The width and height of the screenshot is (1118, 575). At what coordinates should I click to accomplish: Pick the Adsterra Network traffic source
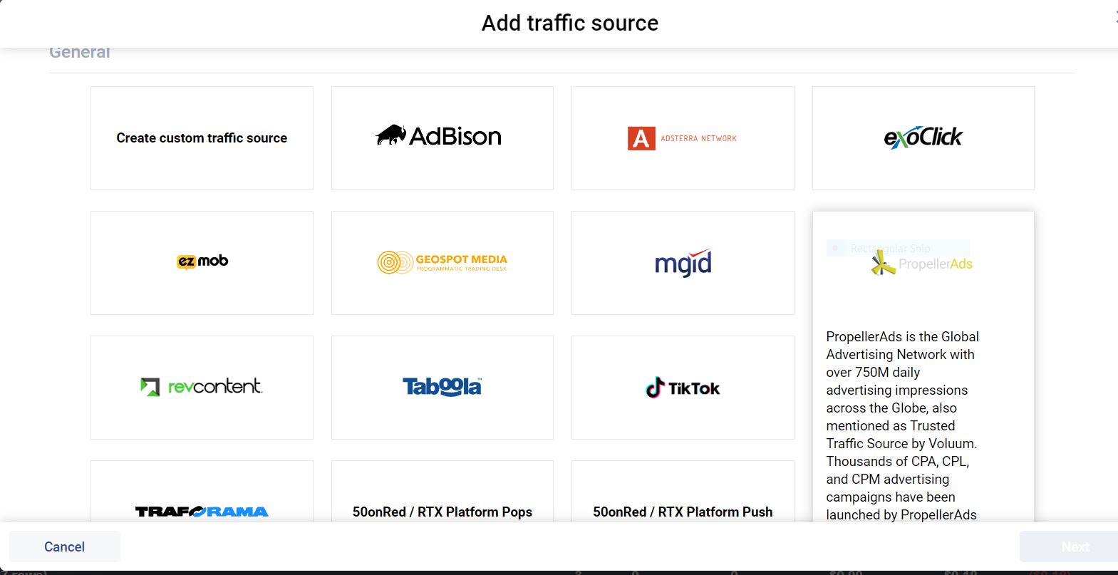tap(683, 138)
